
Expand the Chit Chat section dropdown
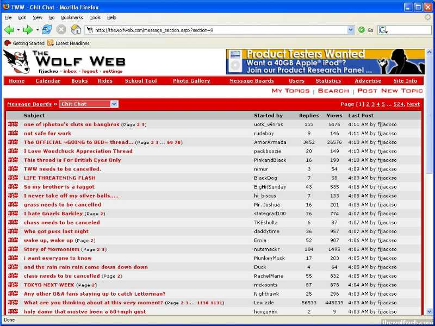[x=114, y=104]
